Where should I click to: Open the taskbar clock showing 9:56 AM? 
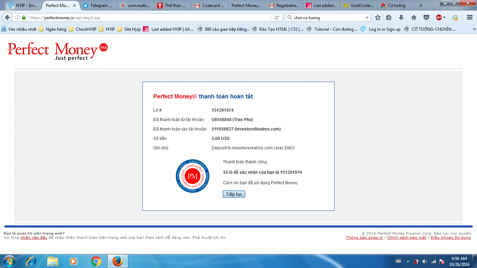[x=460, y=261]
